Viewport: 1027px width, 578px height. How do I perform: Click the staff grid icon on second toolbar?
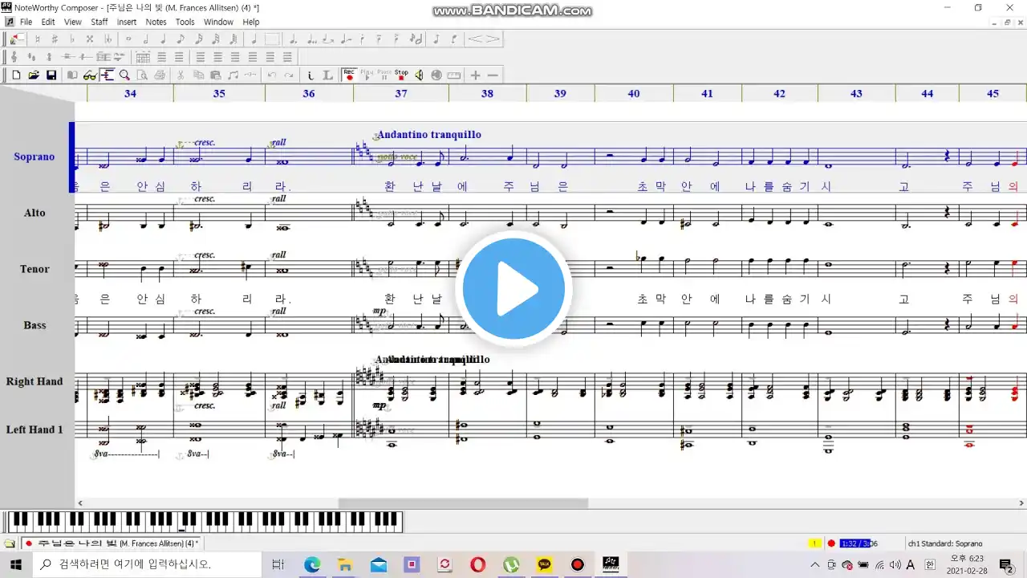tap(143, 57)
